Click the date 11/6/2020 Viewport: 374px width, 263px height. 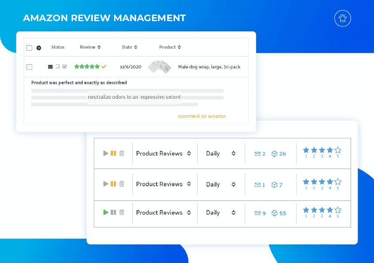130,67
